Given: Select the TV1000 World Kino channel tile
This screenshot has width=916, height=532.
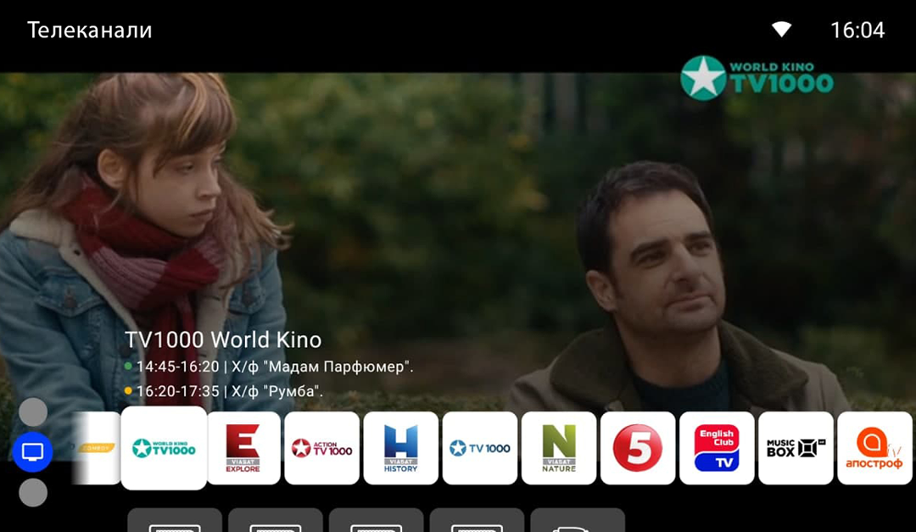Looking at the screenshot, I should [164, 448].
